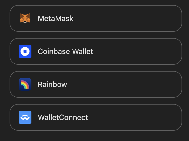Tap the orange fox wallet logo

coord(25,18)
